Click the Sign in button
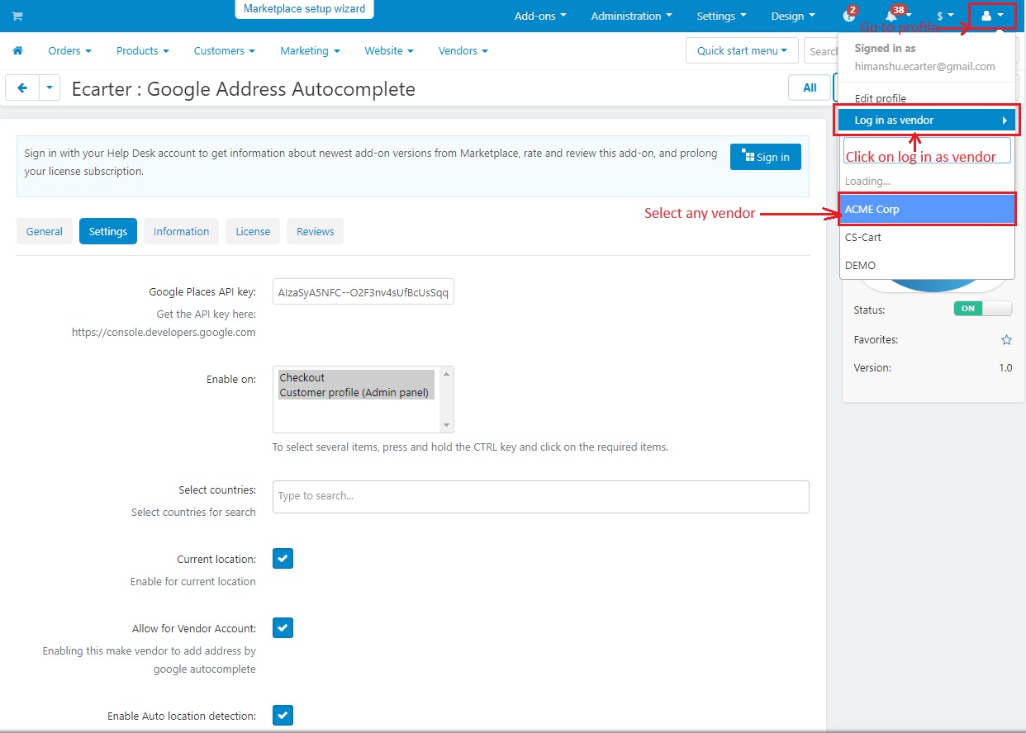 coord(765,157)
